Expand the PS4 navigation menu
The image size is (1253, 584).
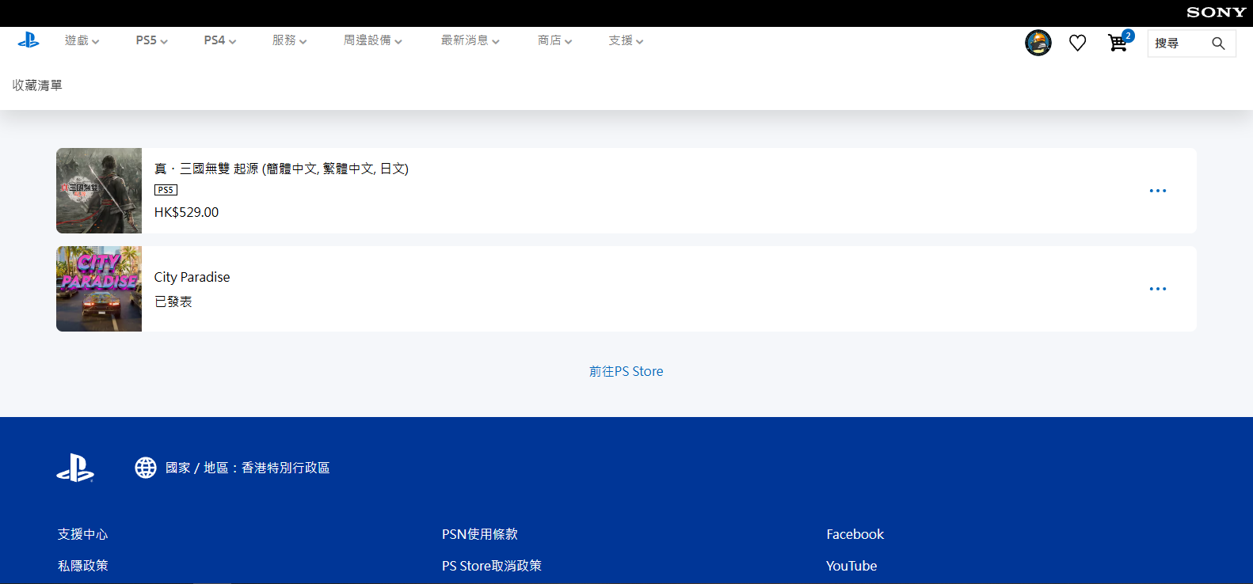click(219, 40)
